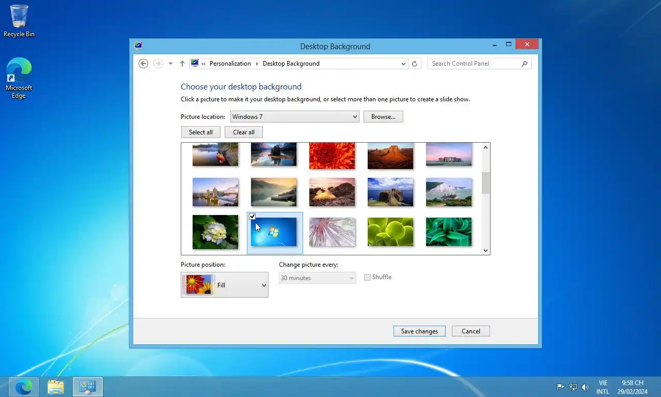This screenshot has height=397, width=661.
Task: Select the mountain lake island wallpaper
Action: pyautogui.click(x=274, y=155)
